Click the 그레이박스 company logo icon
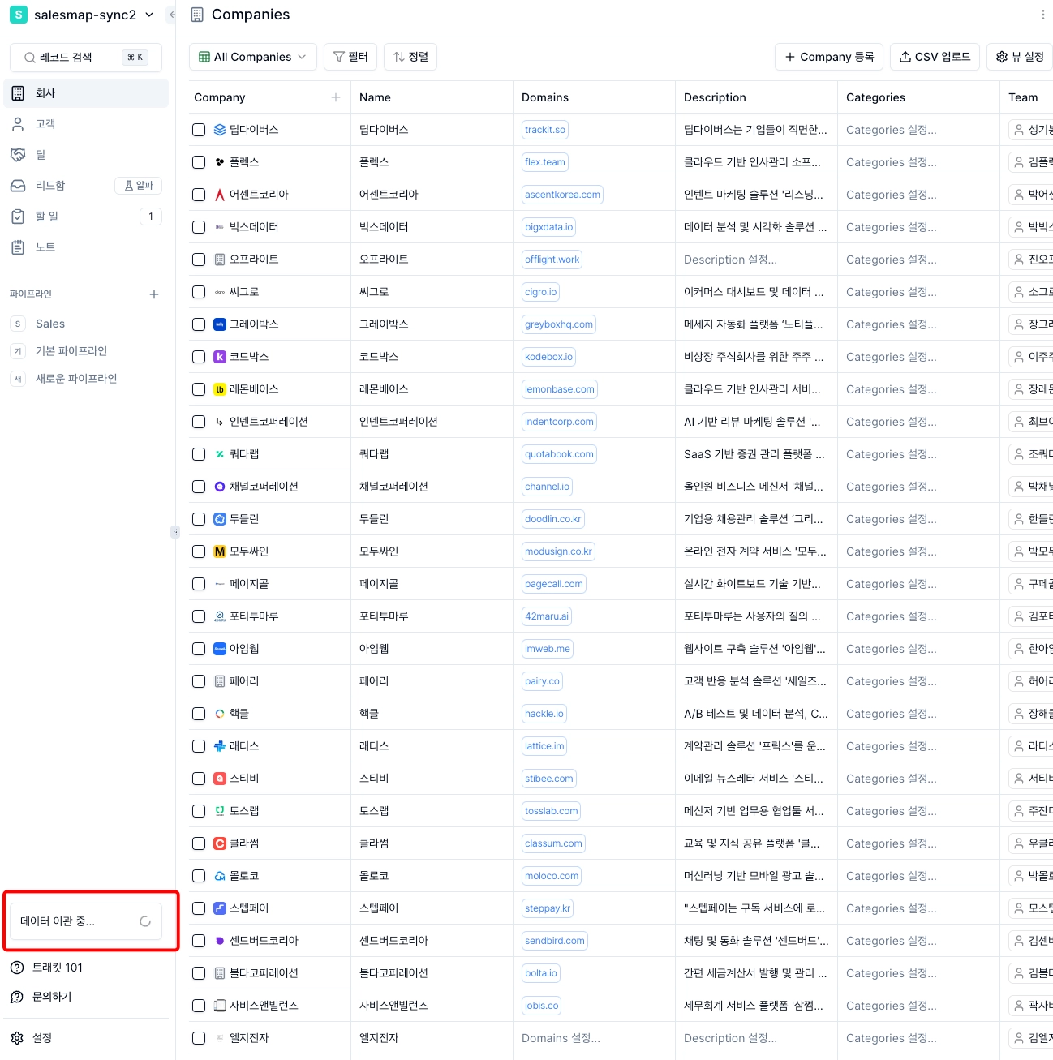 click(x=220, y=324)
